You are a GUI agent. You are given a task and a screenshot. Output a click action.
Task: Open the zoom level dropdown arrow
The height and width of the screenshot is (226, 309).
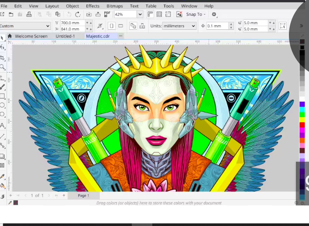(x=140, y=14)
